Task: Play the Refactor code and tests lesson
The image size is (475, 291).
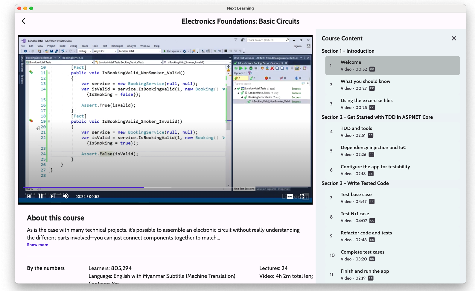Action: [x=366, y=233]
